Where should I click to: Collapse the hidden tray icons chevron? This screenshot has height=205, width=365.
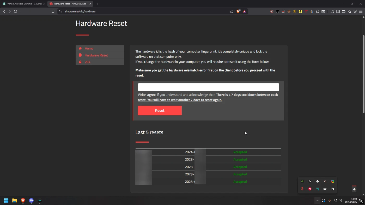point(317,201)
